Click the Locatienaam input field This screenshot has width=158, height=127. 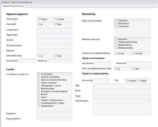click(x=55, y=30)
